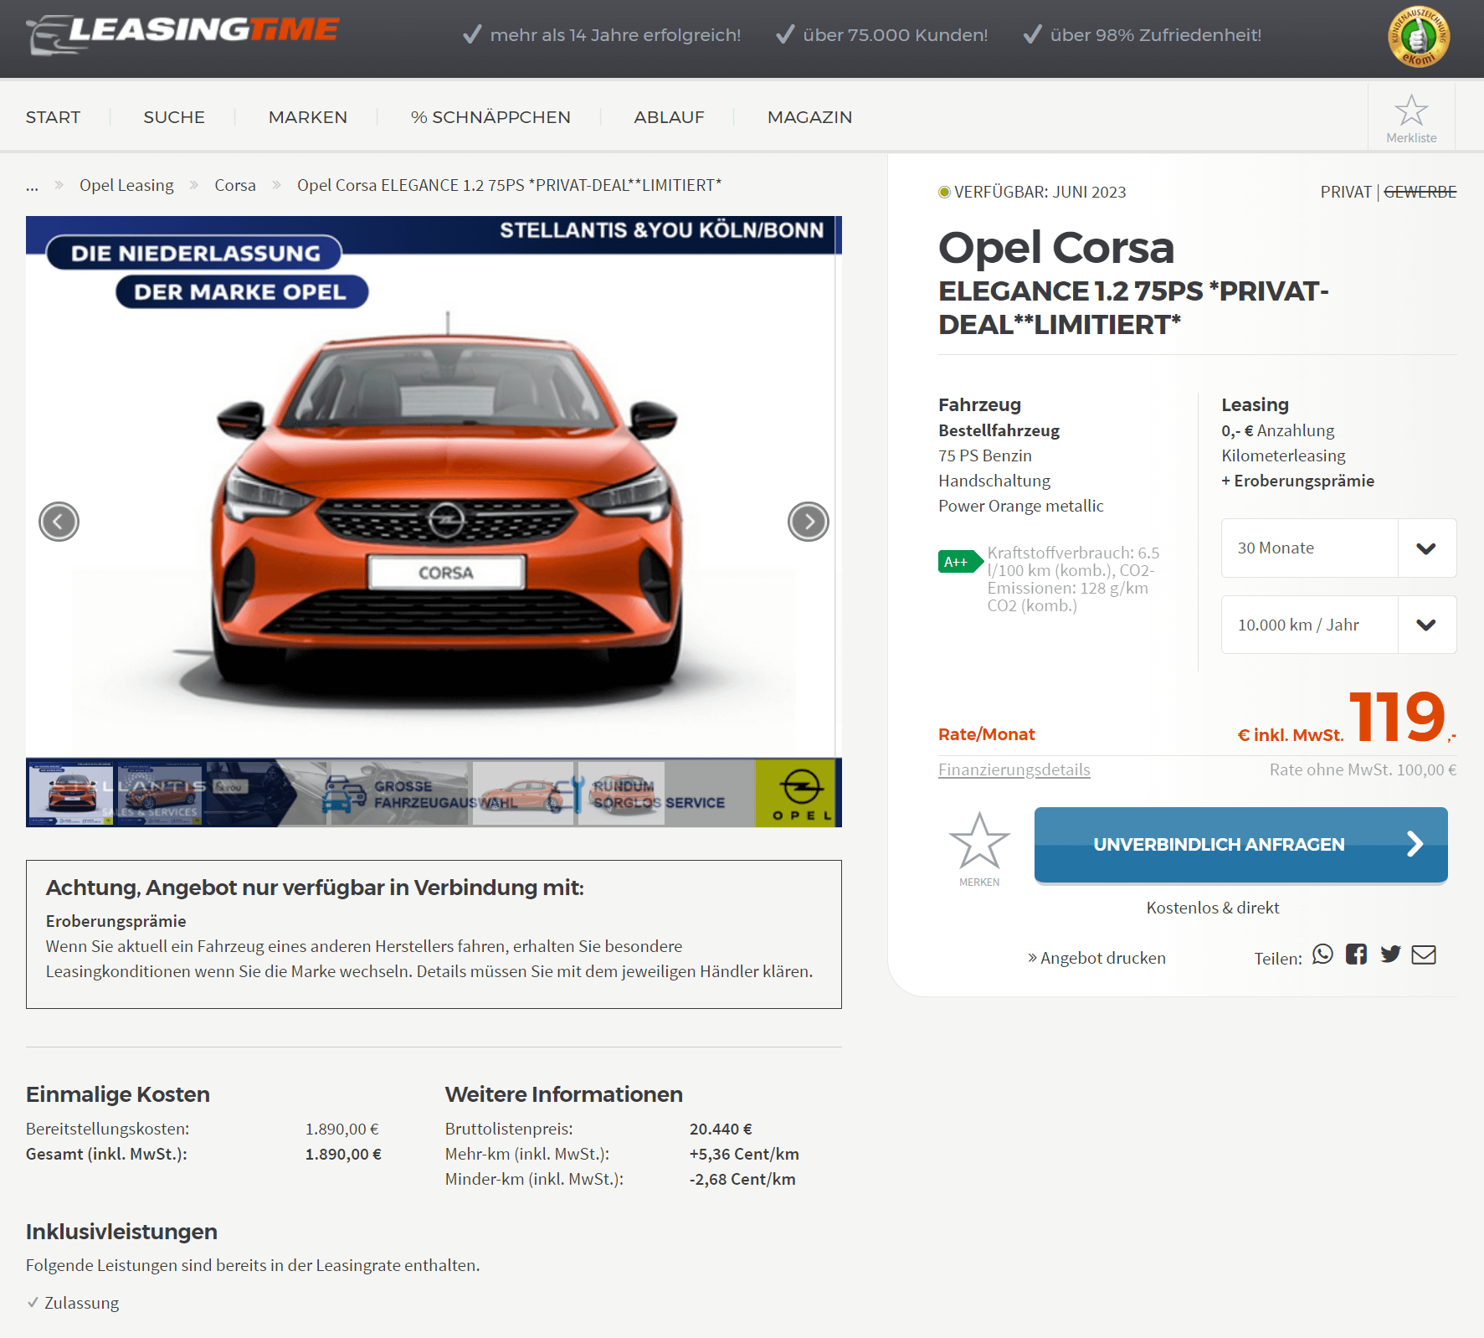Switch to GEWERBE pricing
Viewport: 1484px width, 1338px height.
pyautogui.click(x=1420, y=192)
